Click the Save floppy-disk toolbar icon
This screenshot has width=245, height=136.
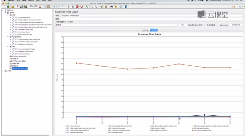coord(21,7)
